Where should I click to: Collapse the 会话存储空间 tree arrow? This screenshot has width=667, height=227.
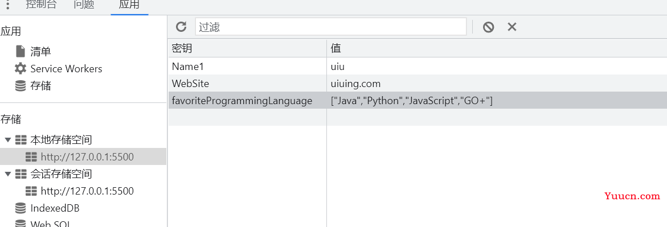click(x=7, y=174)
